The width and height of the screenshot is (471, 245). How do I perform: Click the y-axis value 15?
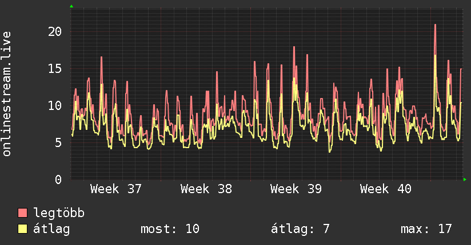(x=55, y=68)
